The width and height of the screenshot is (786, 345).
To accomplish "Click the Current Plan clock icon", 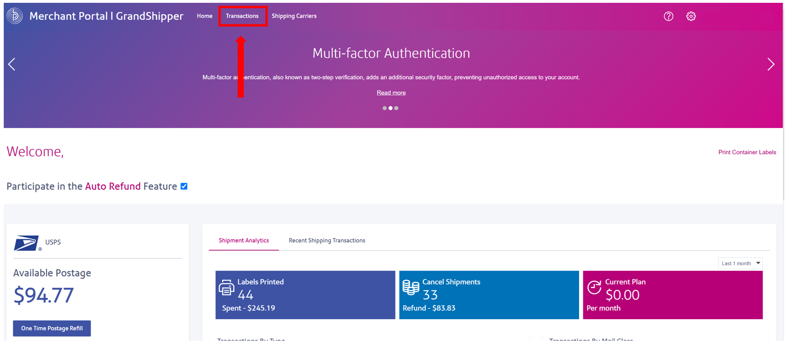I will 594,287.
